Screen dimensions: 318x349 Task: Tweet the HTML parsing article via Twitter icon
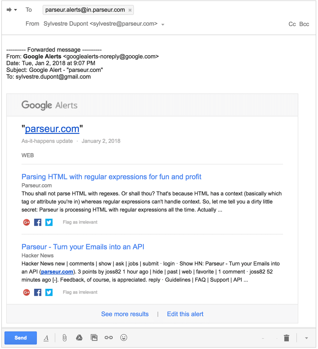coord(49,222)
